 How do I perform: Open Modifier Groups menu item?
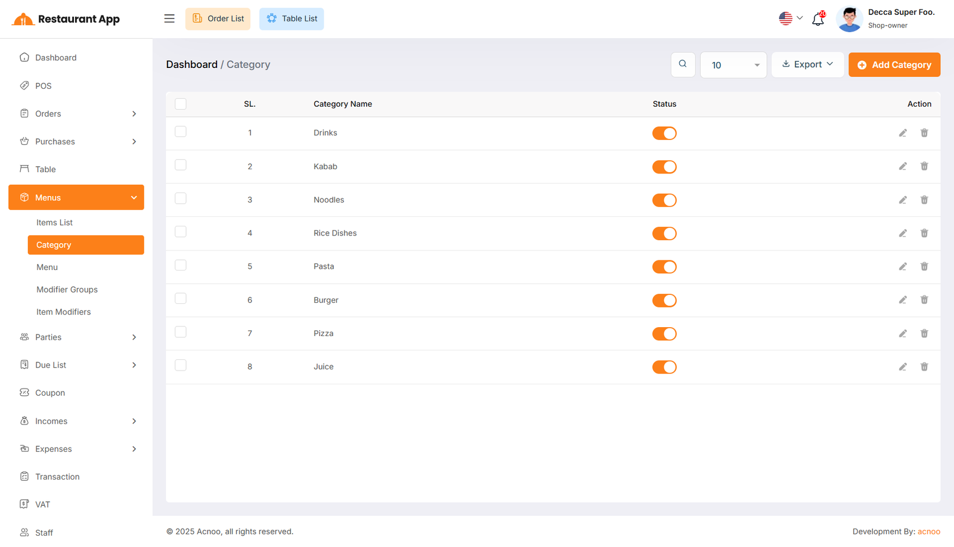[x=67, y=290]
